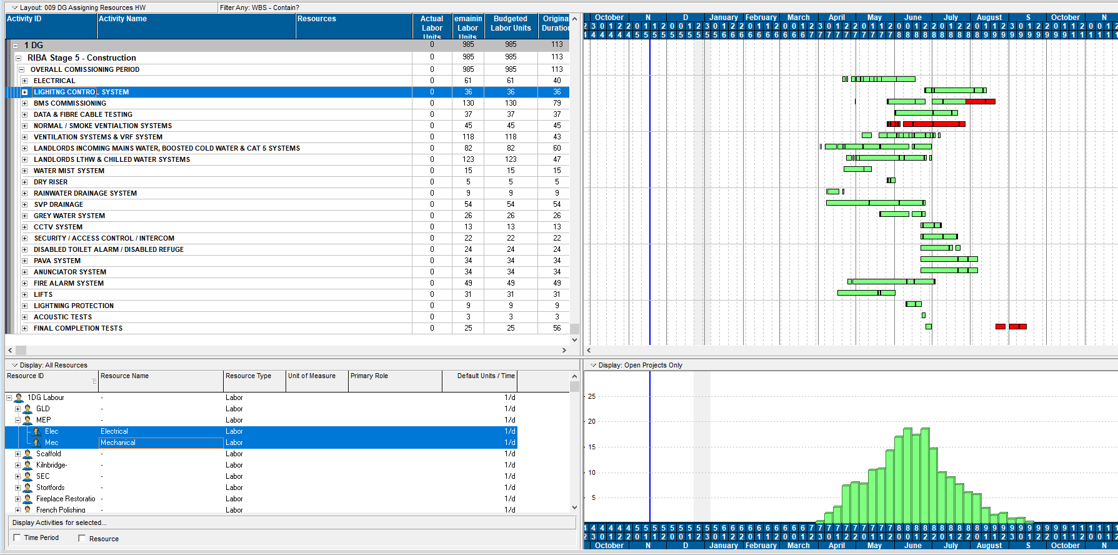Expand the FINAL COMPLETION TESTS row

click(x=24, y=328)
